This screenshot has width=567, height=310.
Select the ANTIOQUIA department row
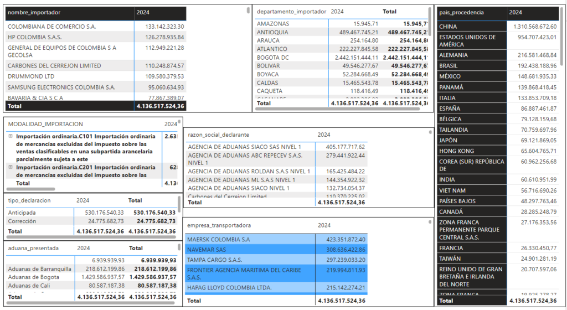[x=342, y=32]
